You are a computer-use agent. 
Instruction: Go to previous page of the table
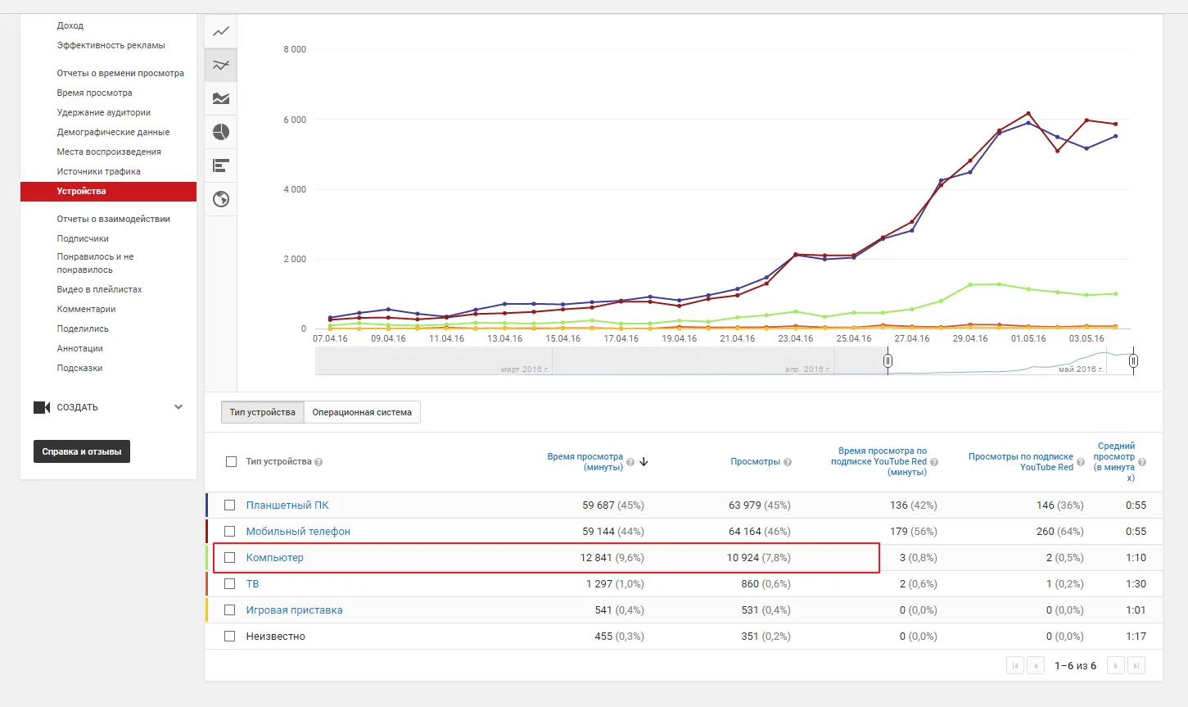click(x=1036, y=666)
